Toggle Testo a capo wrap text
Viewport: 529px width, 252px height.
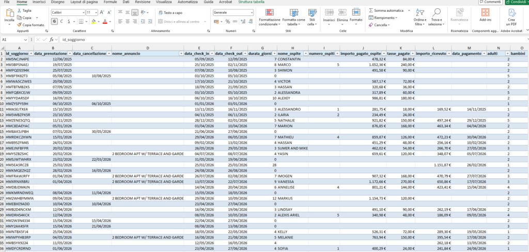170,12
